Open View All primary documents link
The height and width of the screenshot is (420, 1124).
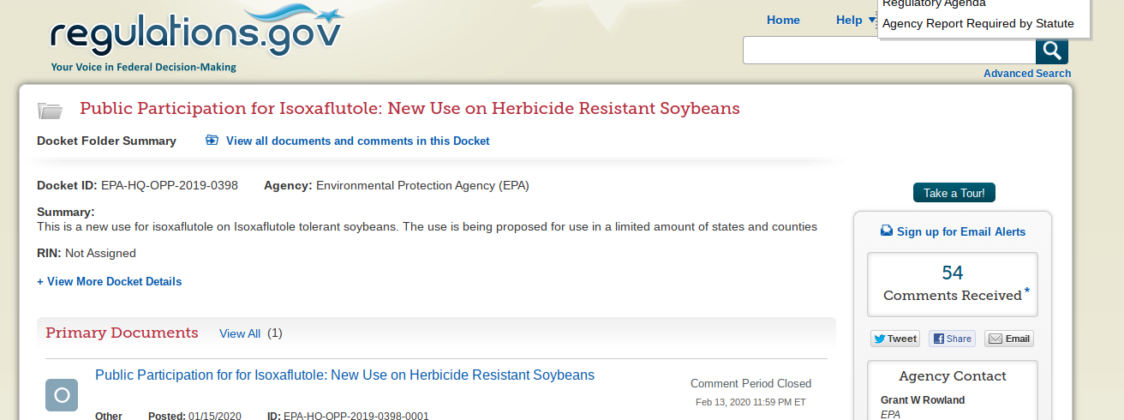(240, 333)
